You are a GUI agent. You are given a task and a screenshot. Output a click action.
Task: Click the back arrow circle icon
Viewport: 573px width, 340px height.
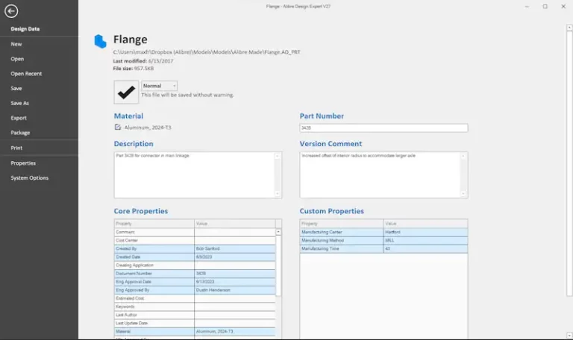(x=11, y=11)
